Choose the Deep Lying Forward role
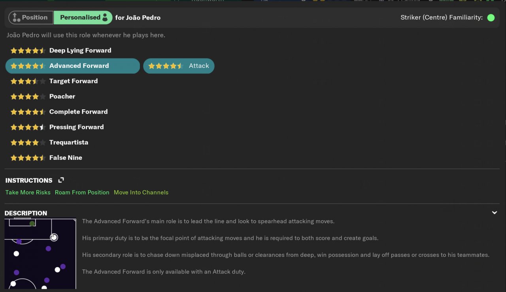Screen dimensions: 506x292 point(61,51)
